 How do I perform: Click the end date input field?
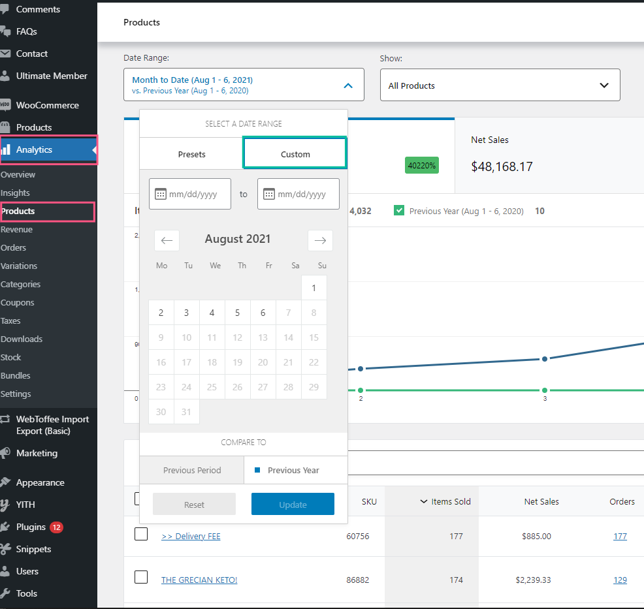pyautogui.click(x=300, y=195)
